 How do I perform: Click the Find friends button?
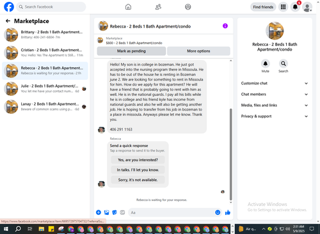[263, 7]
